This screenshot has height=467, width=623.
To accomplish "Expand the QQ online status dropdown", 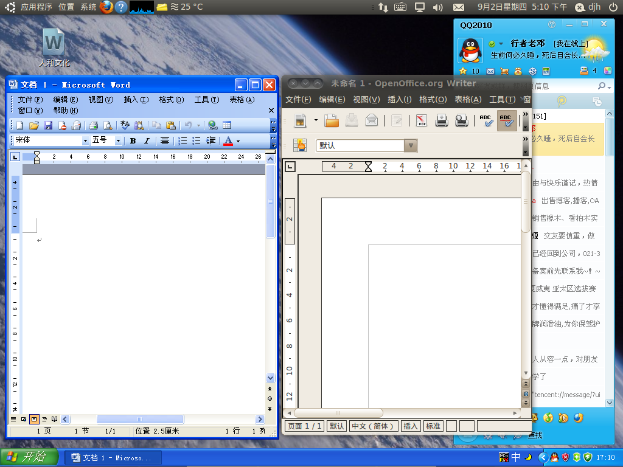I will pos(501,44).
